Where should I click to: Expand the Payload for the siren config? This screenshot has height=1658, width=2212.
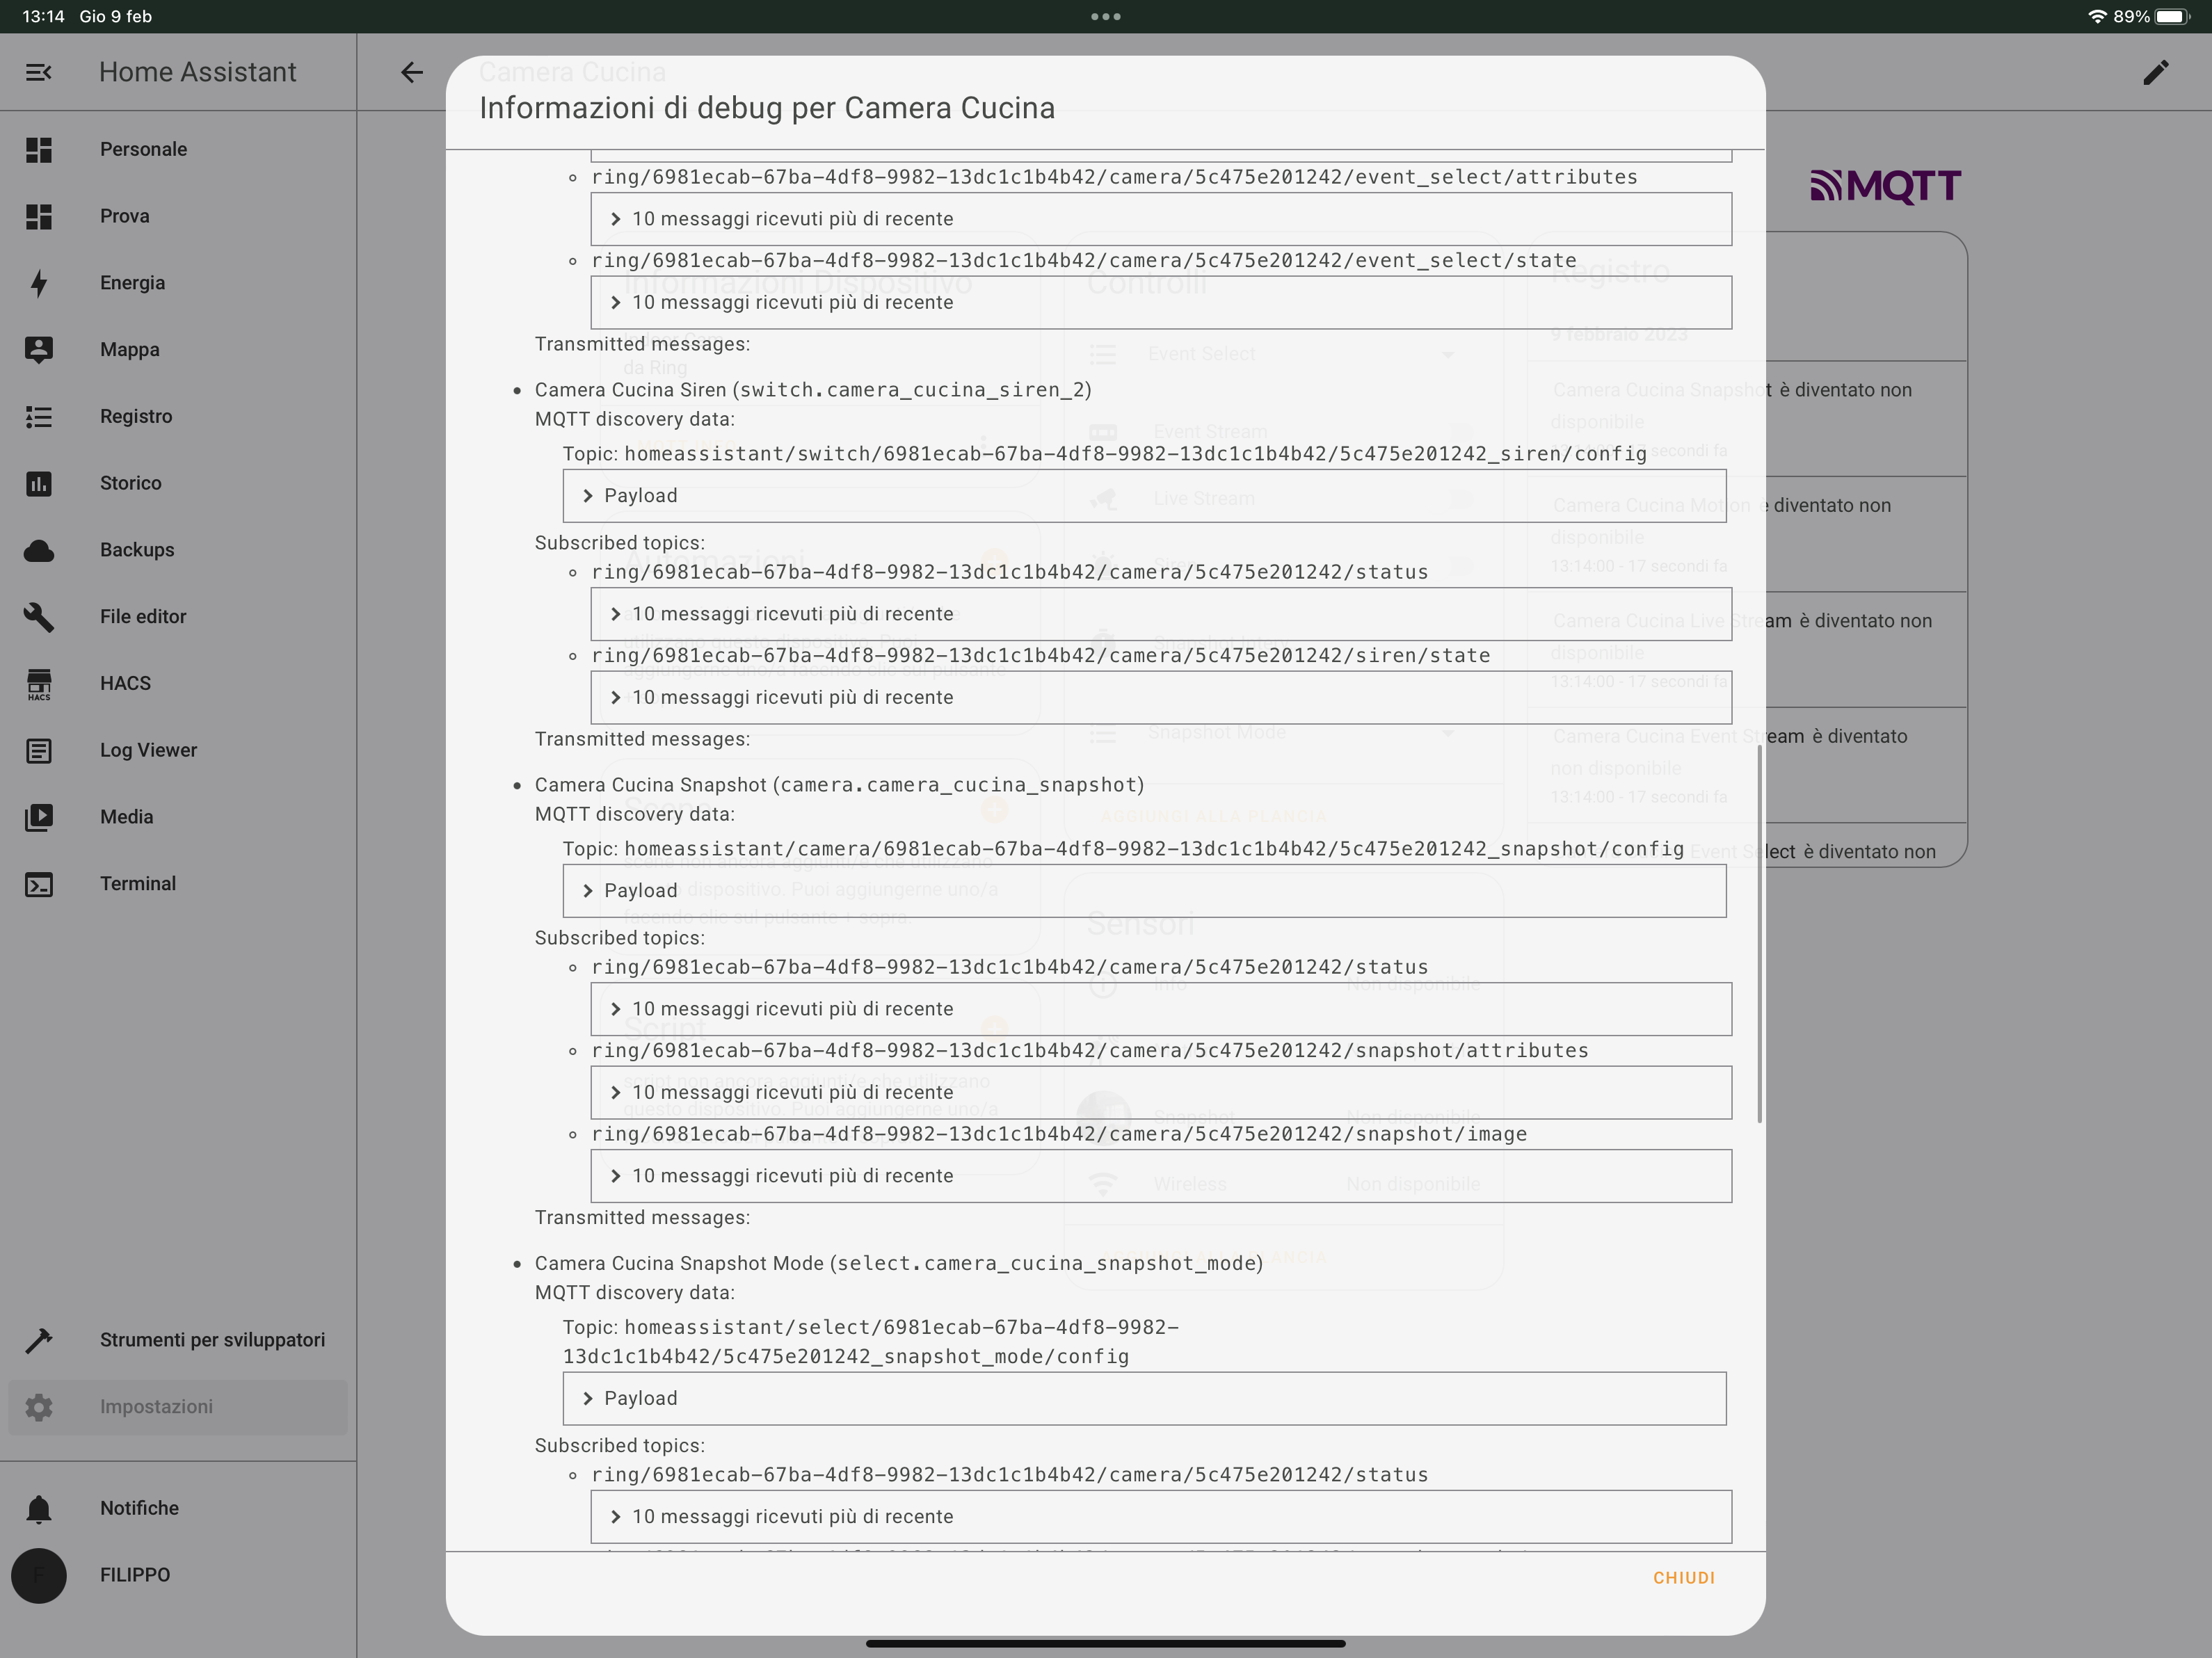[640, 495]
